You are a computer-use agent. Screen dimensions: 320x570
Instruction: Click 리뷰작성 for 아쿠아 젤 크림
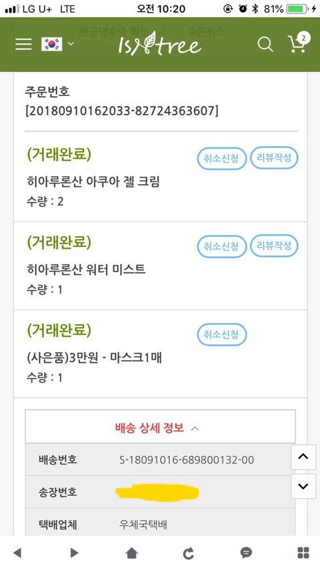point(274,158)
